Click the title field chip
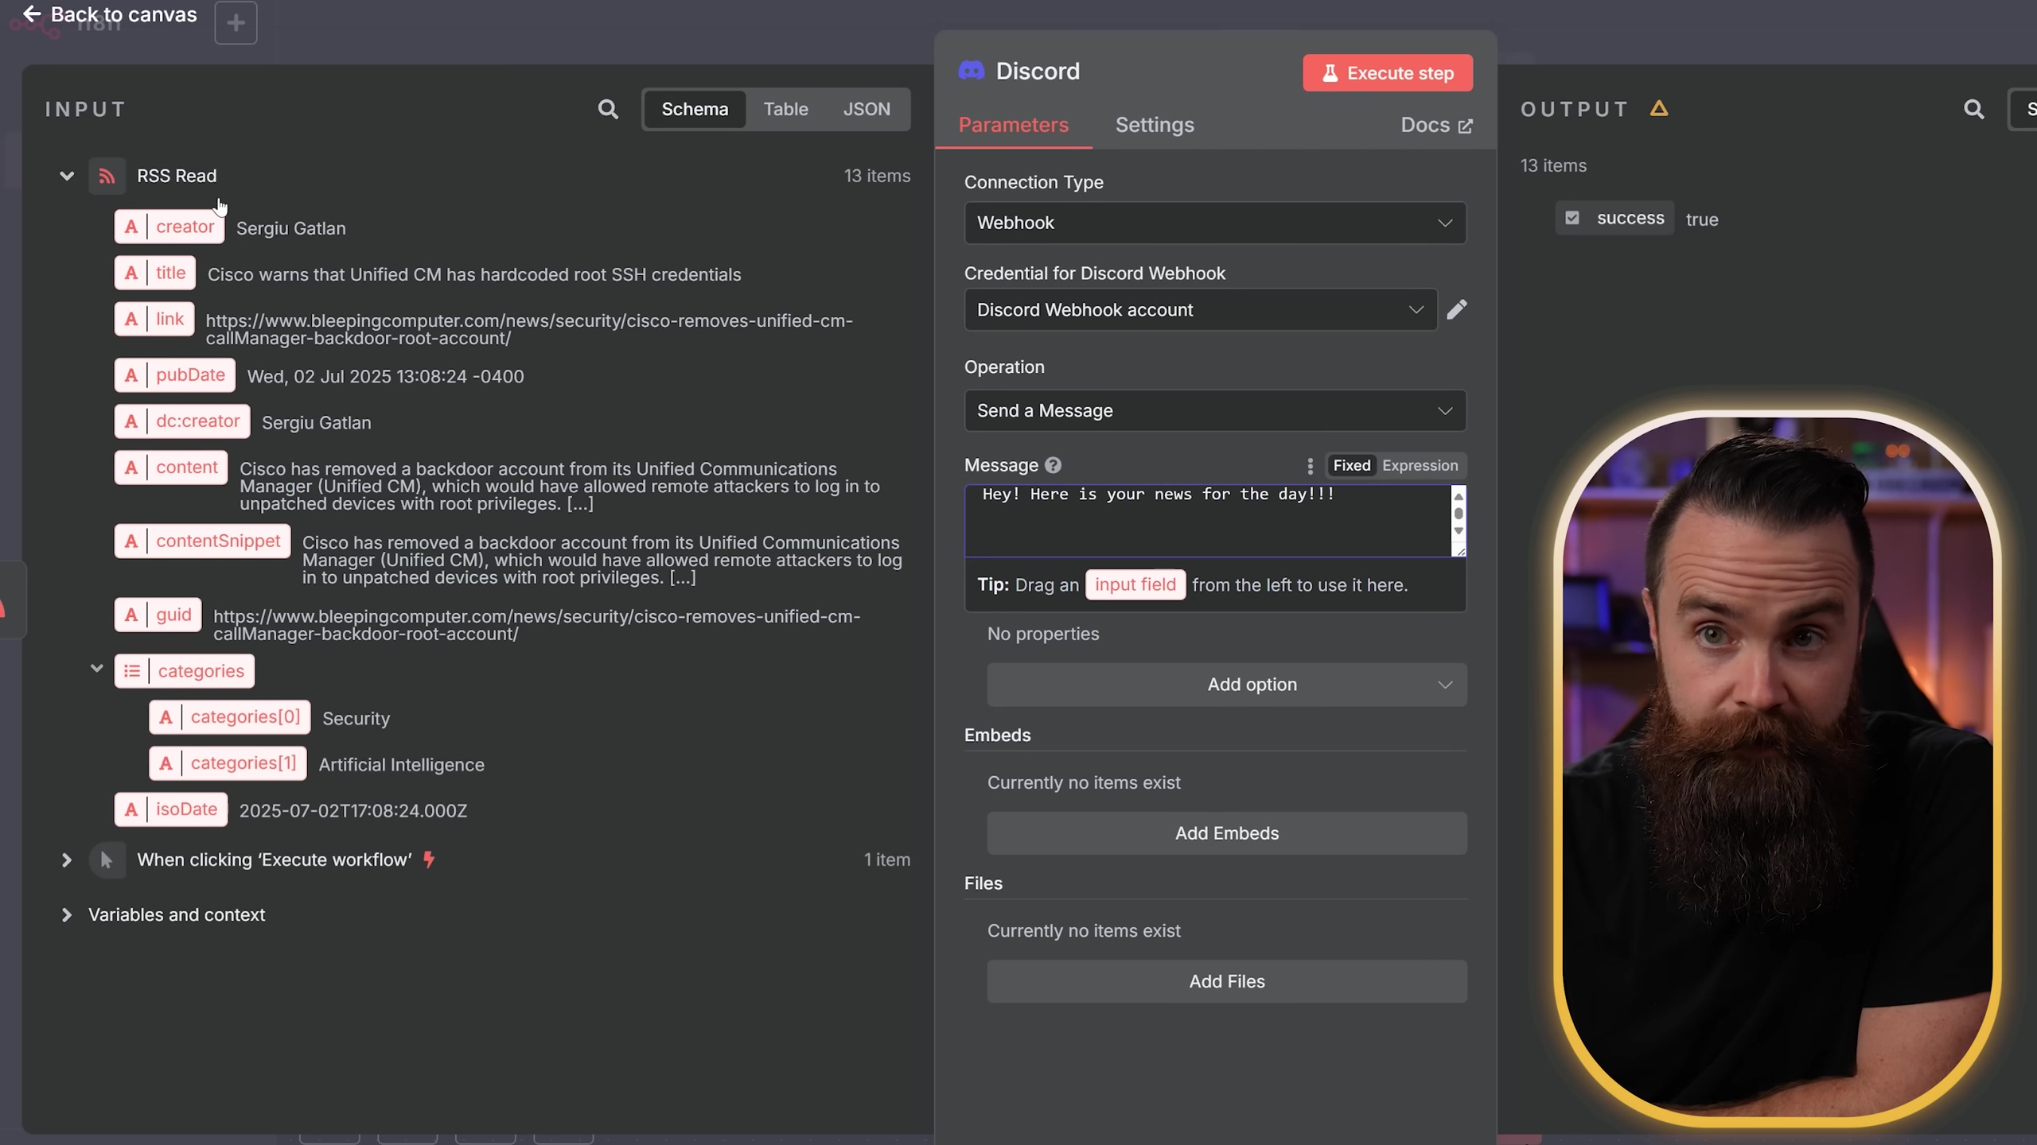Image resolution: width=2037 pixels, height=1145 pixels. click(155, 273)
